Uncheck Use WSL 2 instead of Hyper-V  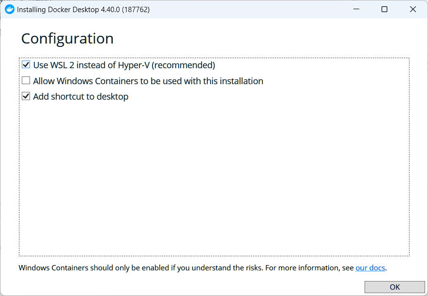[x=26, y=65]
